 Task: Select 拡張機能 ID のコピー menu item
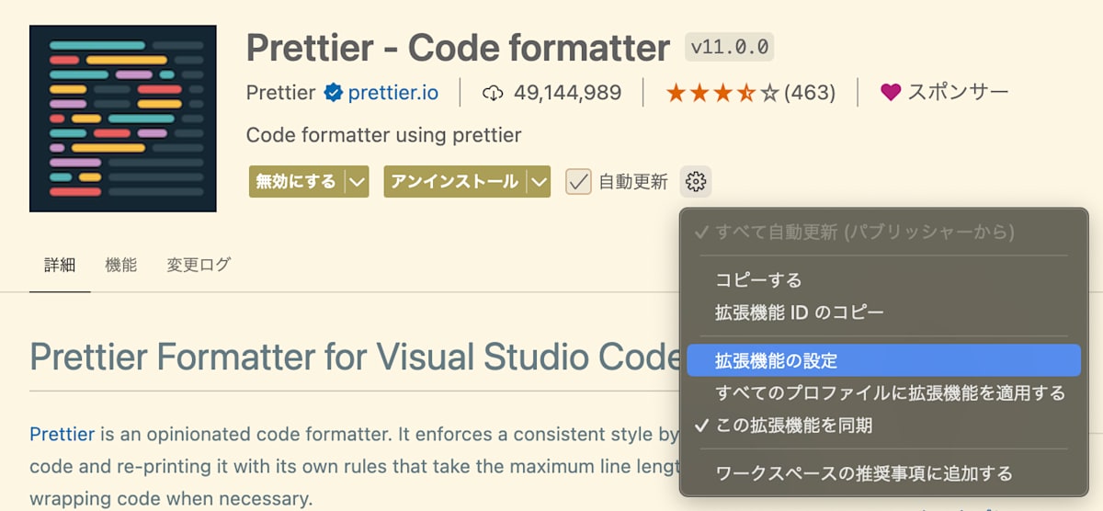click(x=883, y=312)
